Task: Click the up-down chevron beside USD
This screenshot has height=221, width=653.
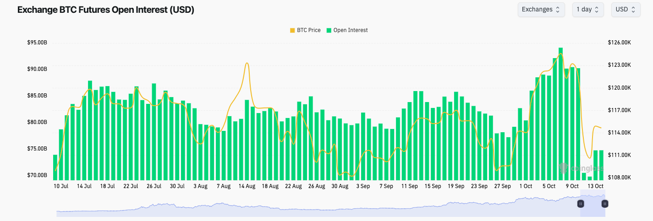Action: pos(633,10)
